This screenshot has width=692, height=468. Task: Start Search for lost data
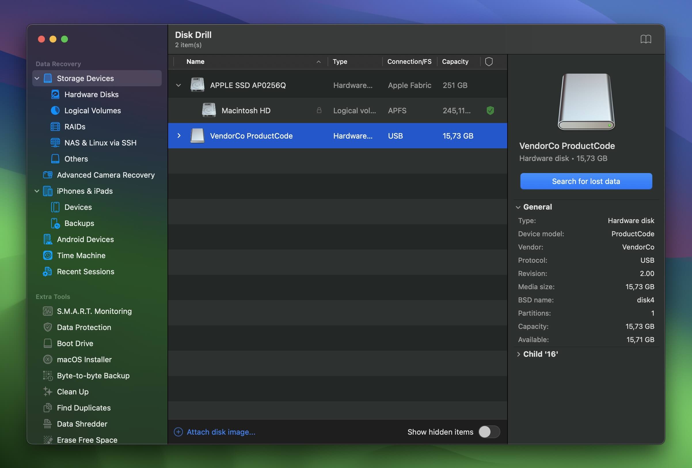586,181
